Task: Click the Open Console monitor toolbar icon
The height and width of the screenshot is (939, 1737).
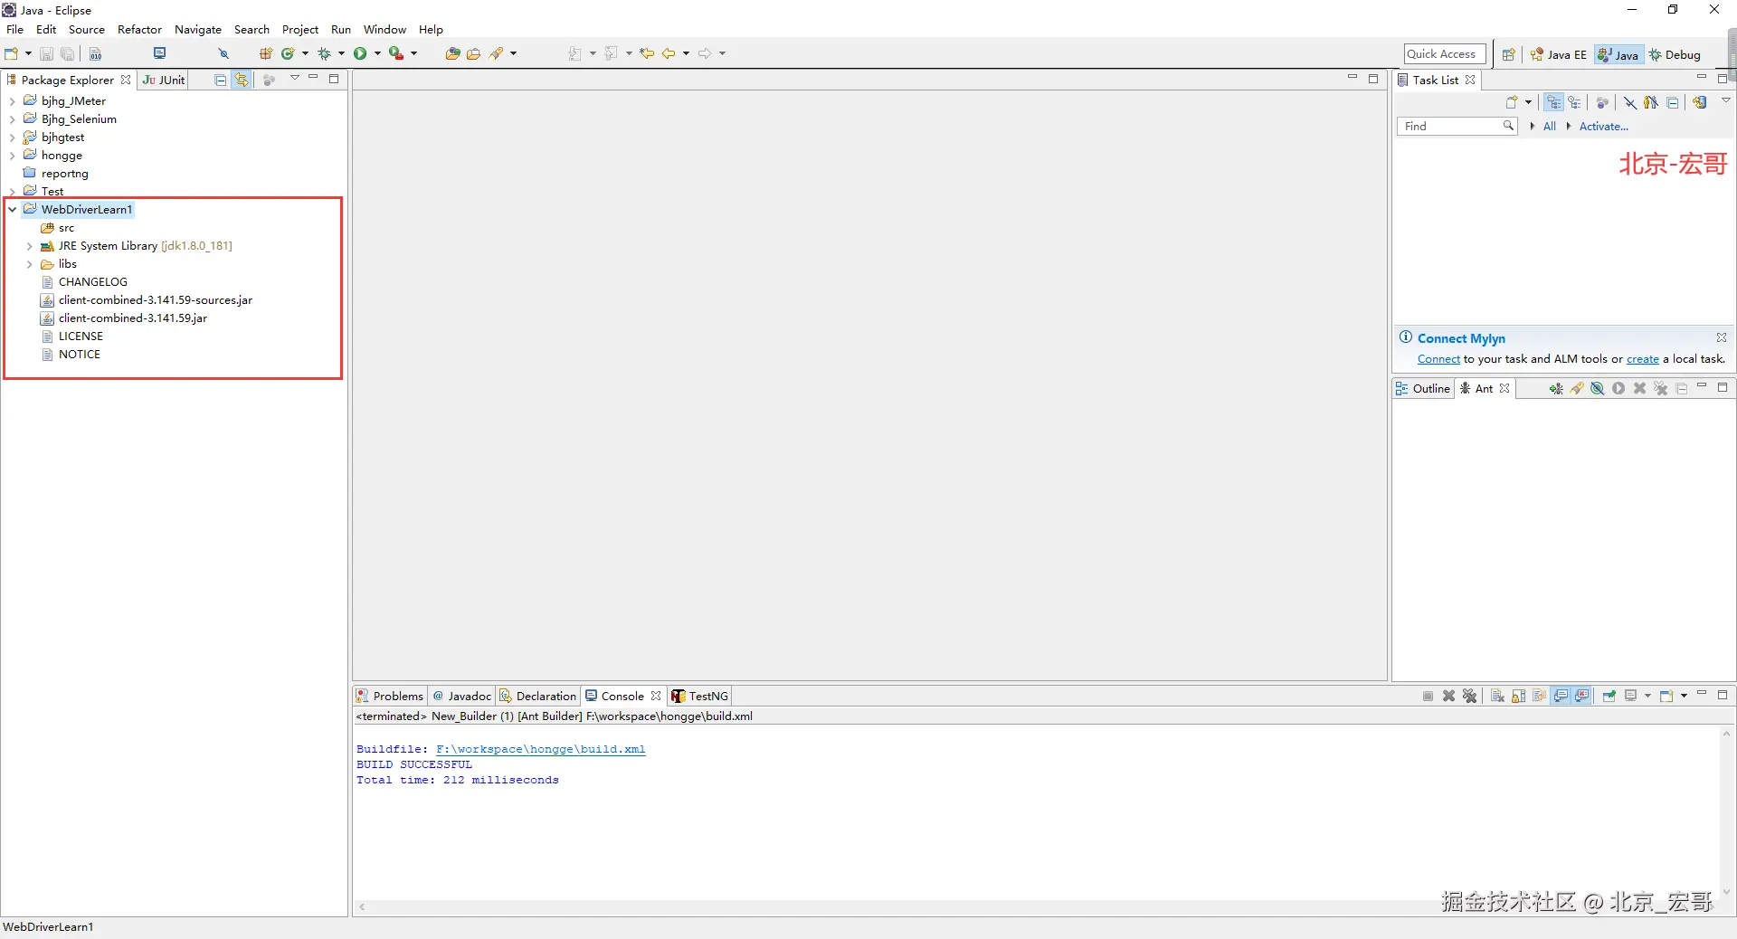Action: click(160, 53)
